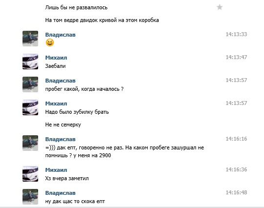Click Владислав name at 14:16:48

coord(60,193)
